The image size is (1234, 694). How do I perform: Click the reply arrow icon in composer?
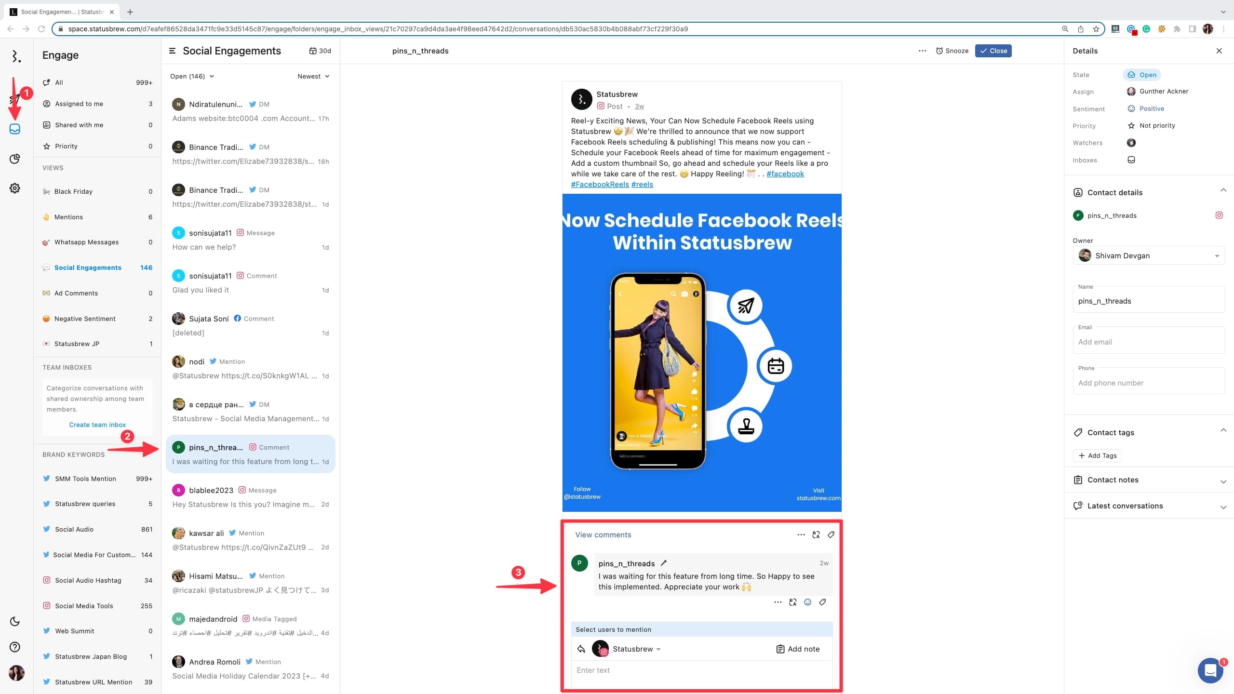point(581,649)
